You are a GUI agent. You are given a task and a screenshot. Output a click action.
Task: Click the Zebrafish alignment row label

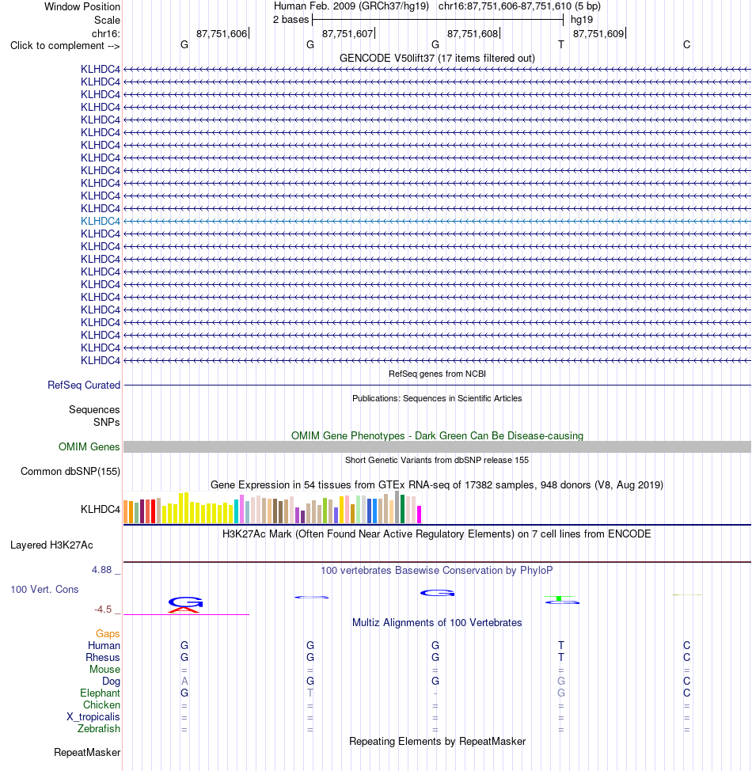[99, 728]
